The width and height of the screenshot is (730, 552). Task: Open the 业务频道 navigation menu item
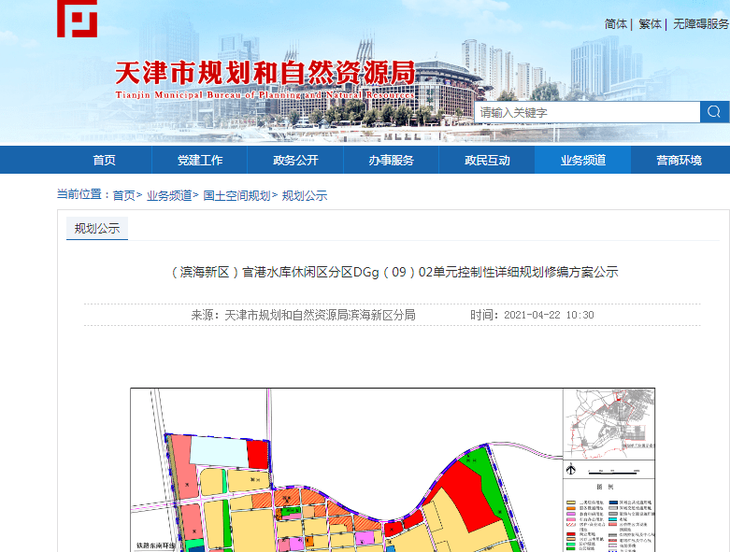583,160
